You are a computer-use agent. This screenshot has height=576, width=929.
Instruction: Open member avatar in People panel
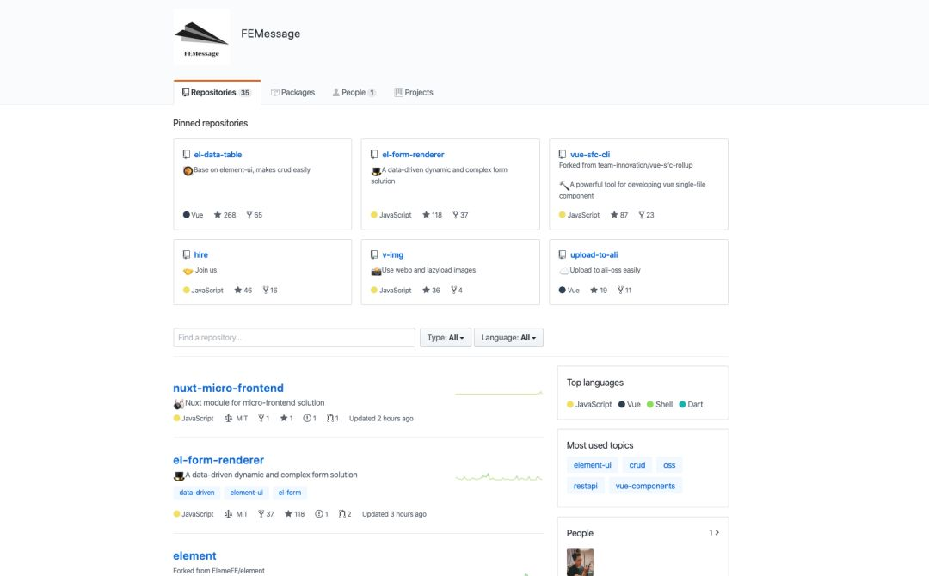[580, 561]
